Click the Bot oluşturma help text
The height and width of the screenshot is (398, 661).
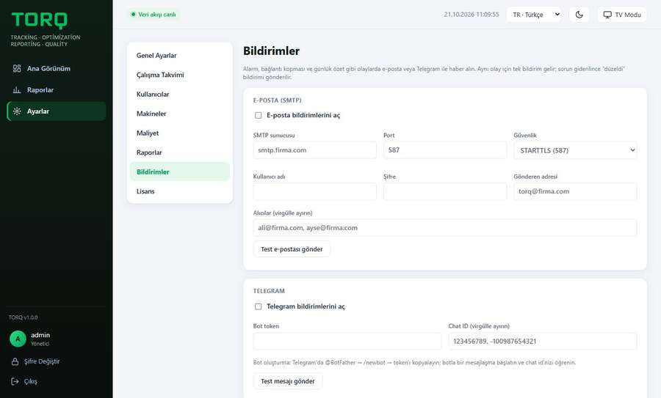(414, 362)
